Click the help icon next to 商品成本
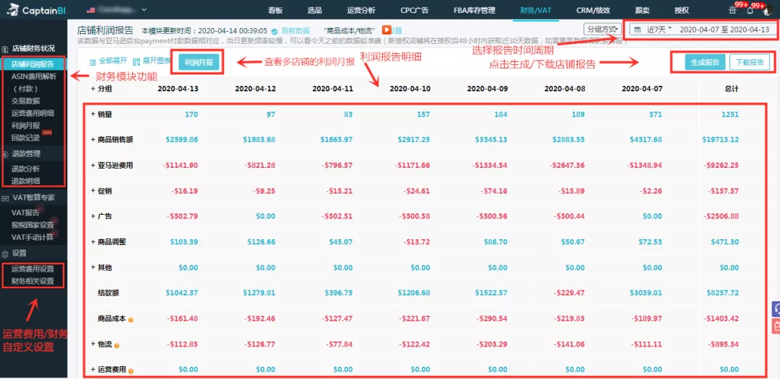 tap(131, 319)
